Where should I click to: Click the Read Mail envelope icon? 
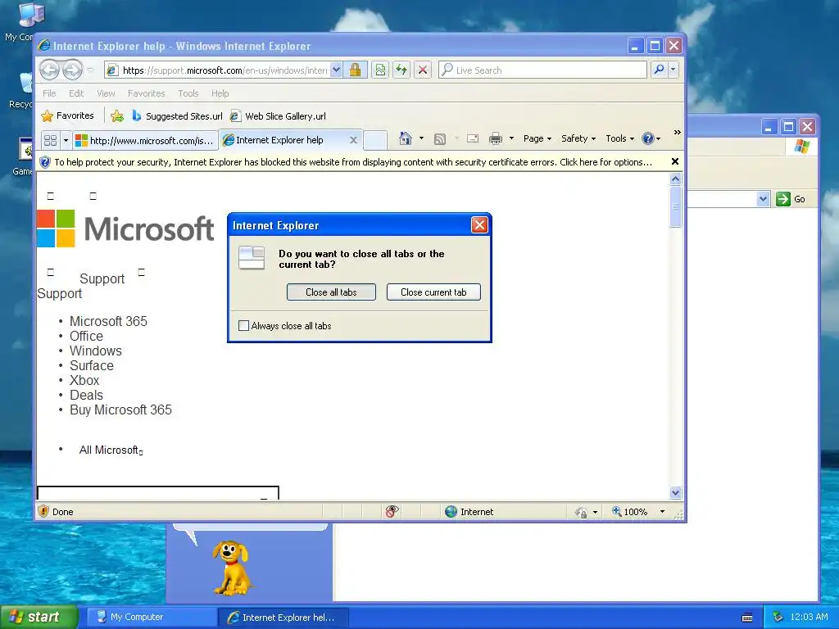point(473,138)
